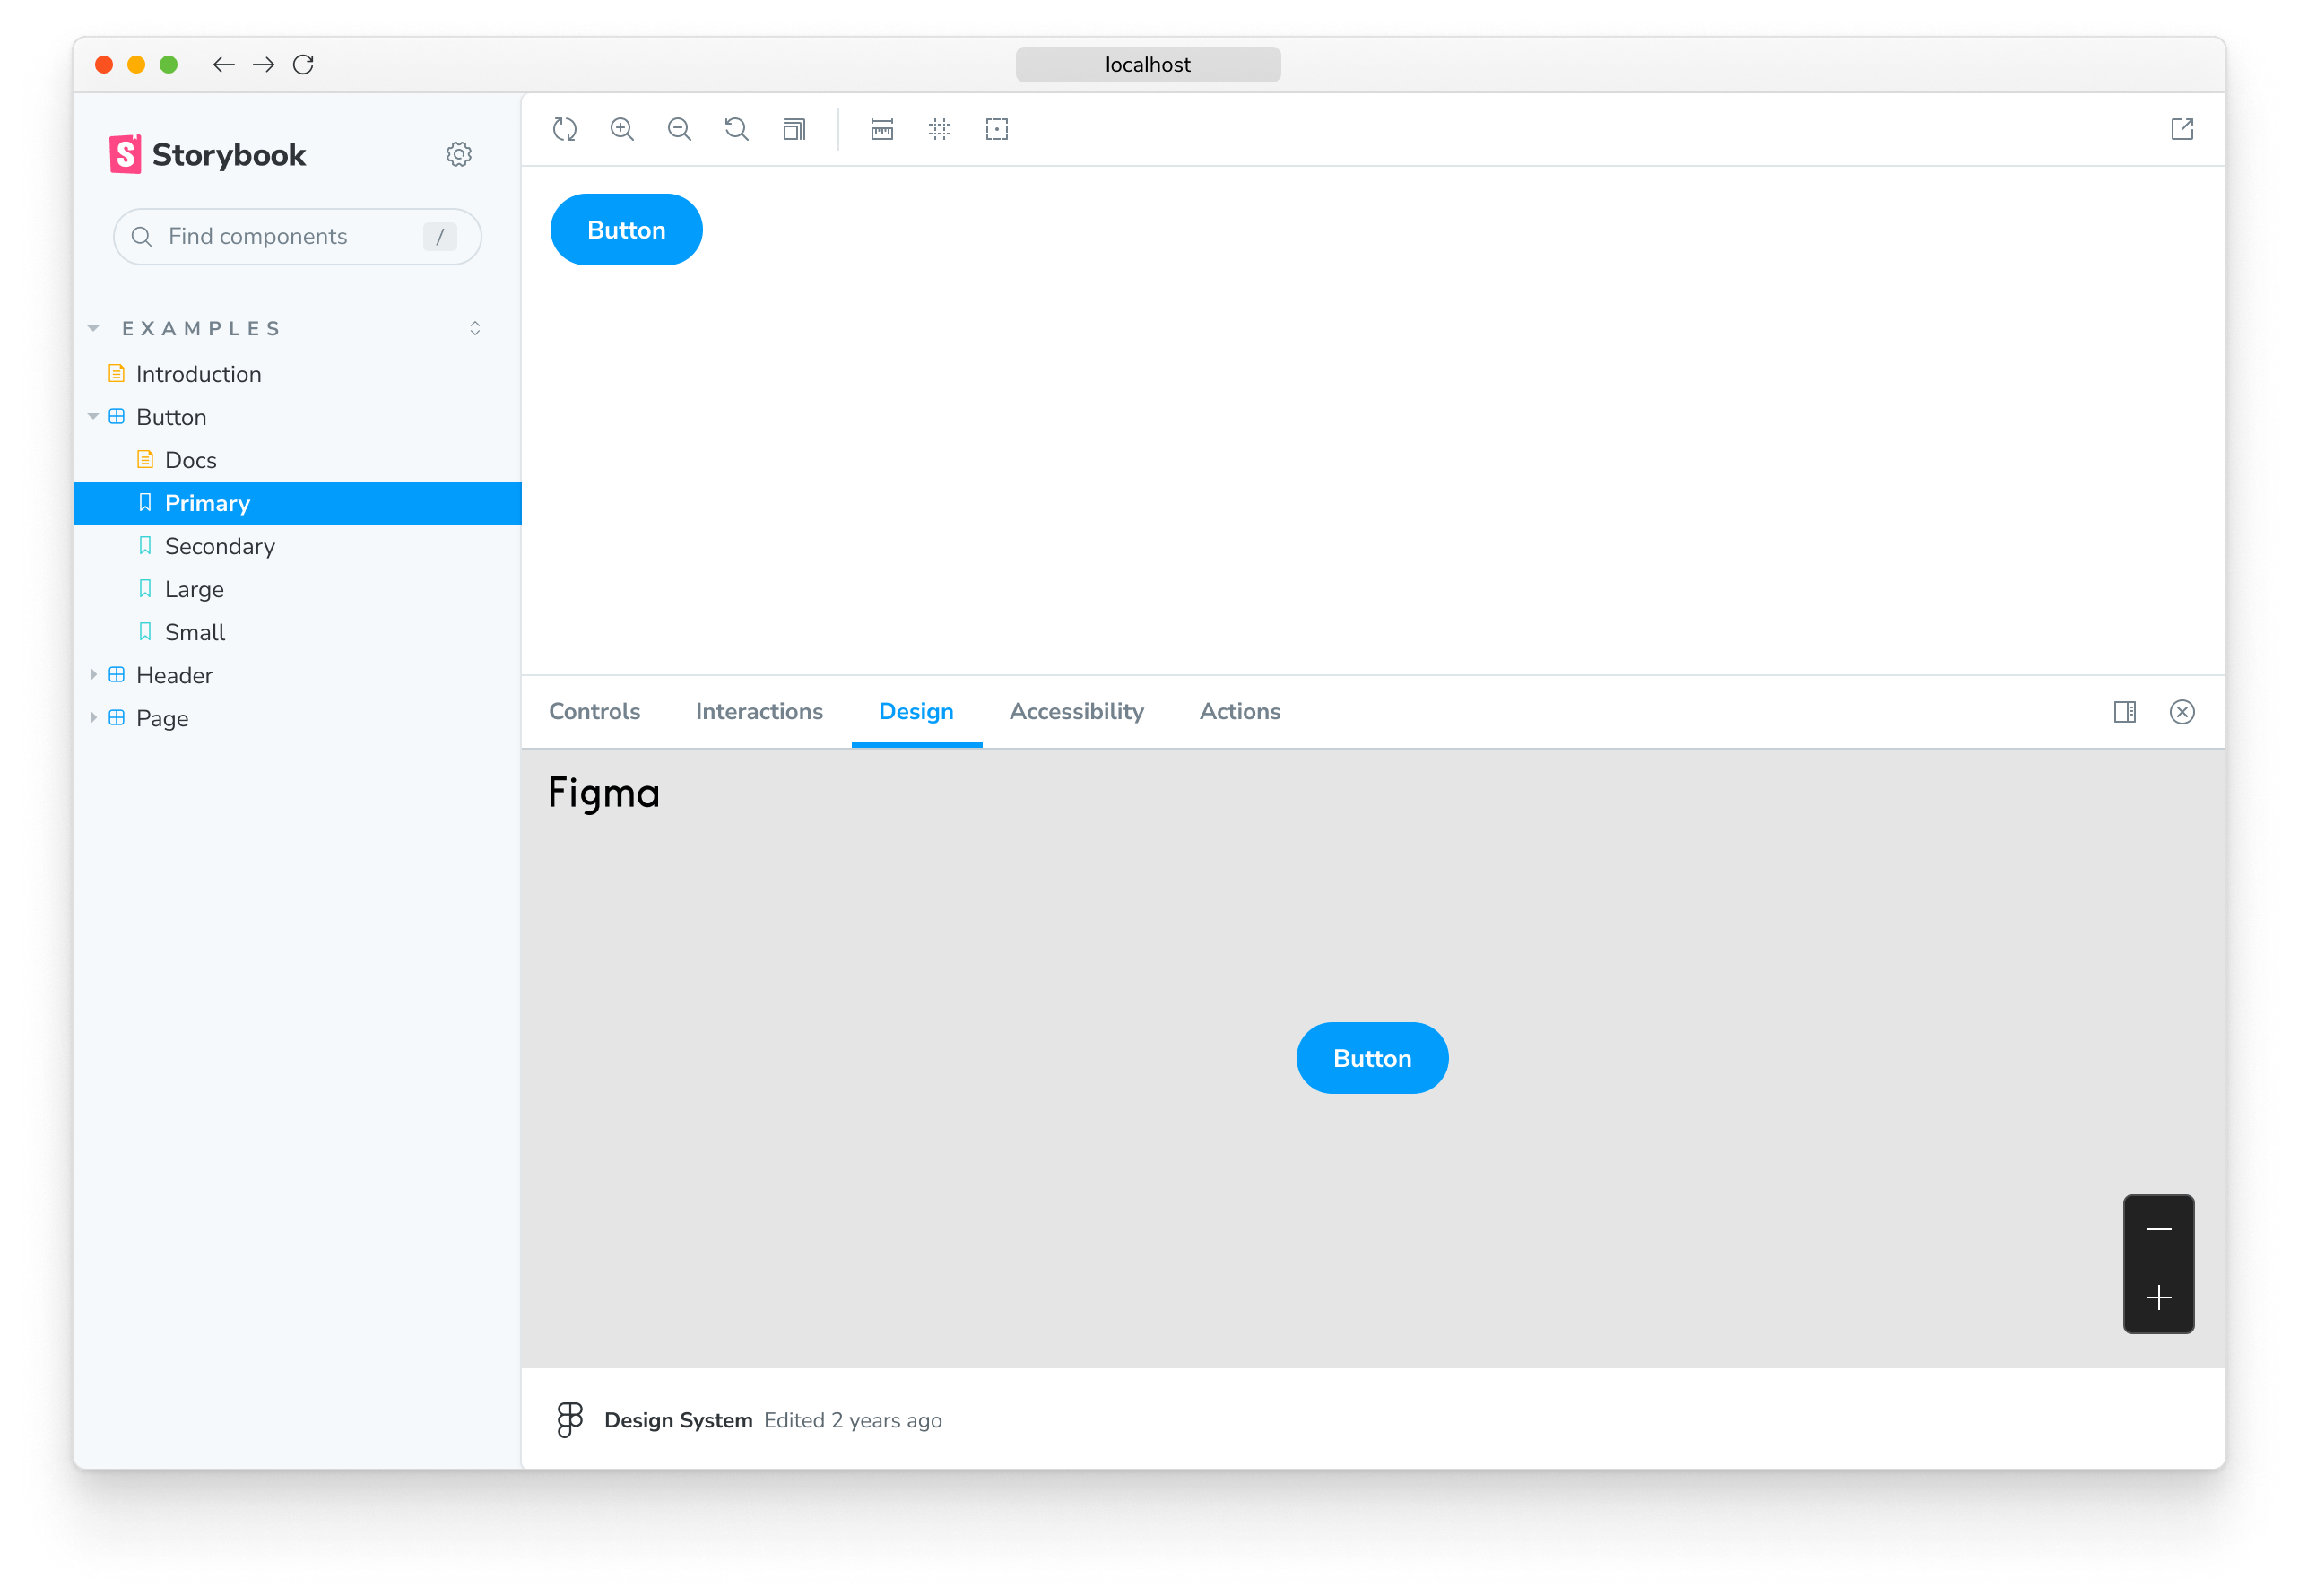This screenshot has width=2299, height=1596.
Task: Open the Design System Figma file link
Action: tap(678, 1419)
